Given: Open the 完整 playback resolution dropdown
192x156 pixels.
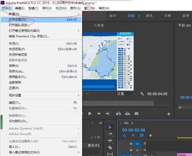Looking at the screenshot, I should (x=126, y=94).
